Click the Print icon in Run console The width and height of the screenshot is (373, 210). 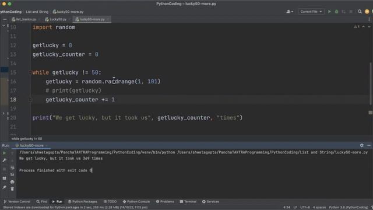coord(12,182)
